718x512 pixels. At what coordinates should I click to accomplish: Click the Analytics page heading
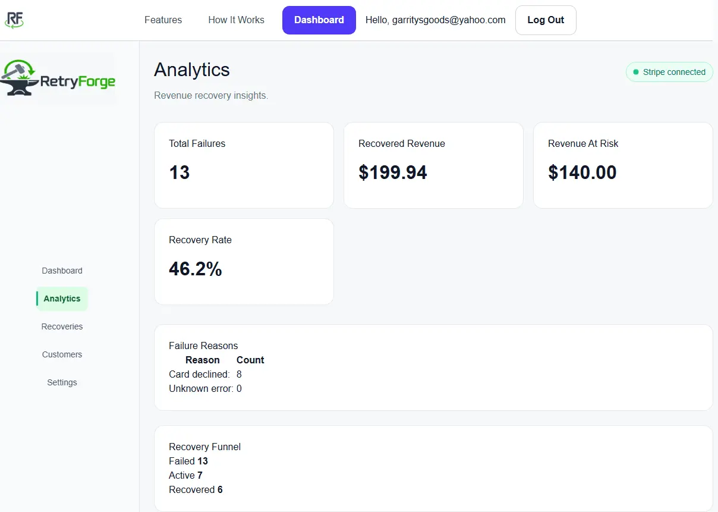click(x=191, y=70)
